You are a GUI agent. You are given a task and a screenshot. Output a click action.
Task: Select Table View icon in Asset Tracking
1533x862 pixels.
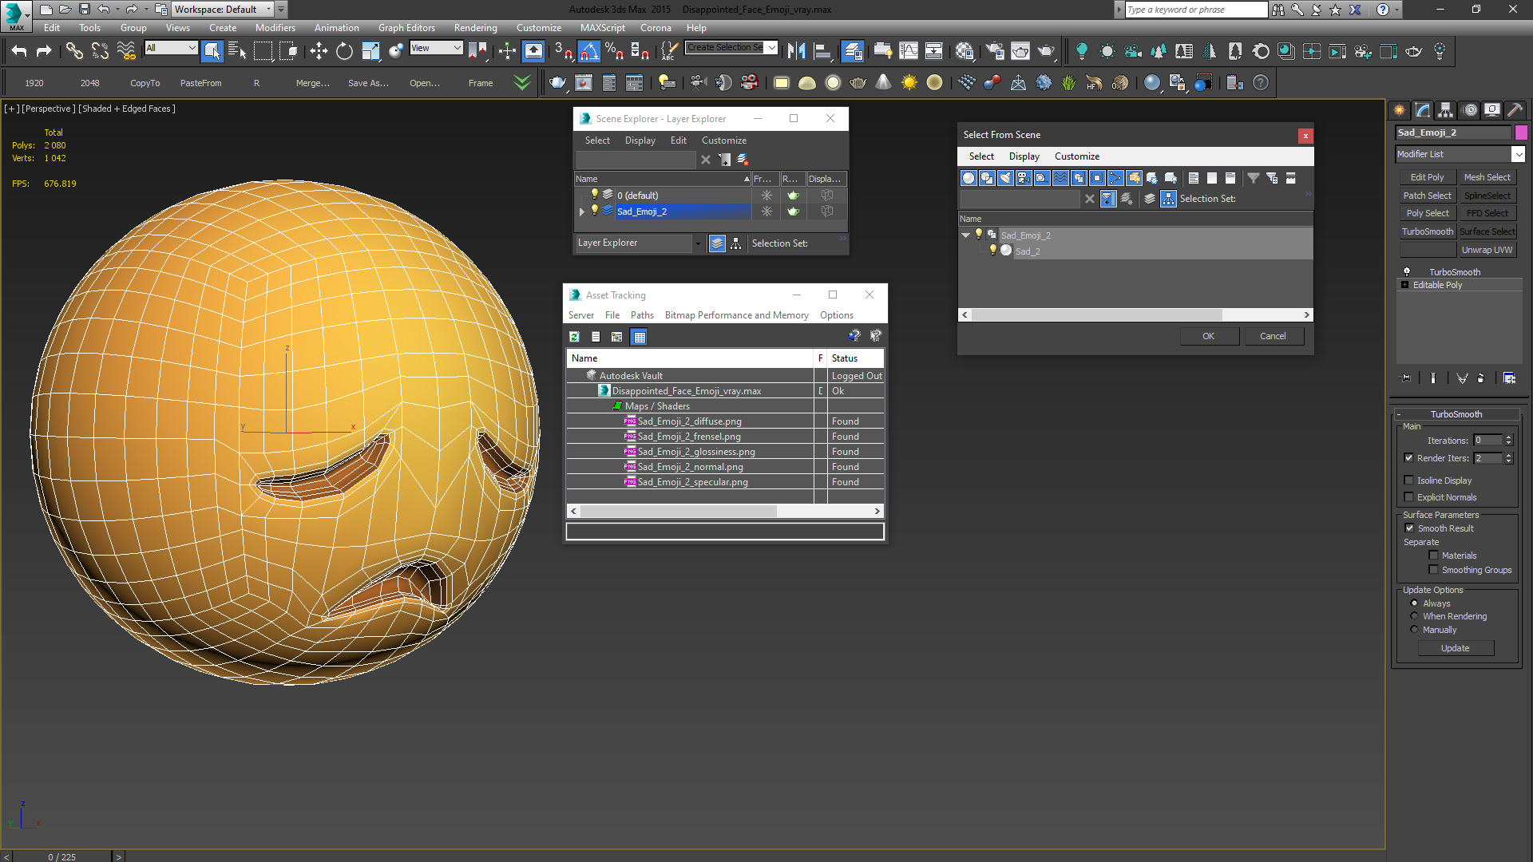pos(639,337)
